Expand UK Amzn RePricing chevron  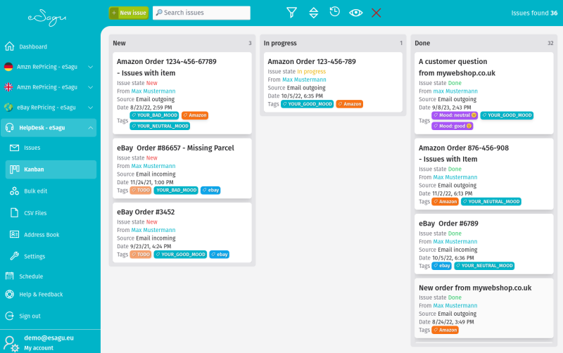[x=91, y=87]
